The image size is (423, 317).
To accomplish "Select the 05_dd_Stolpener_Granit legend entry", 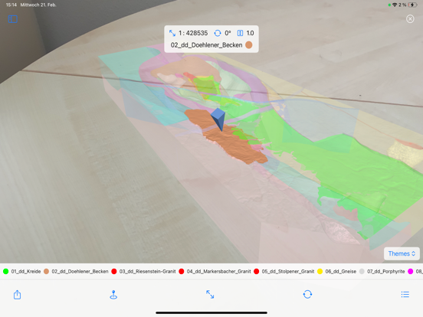I will (288, 272).
